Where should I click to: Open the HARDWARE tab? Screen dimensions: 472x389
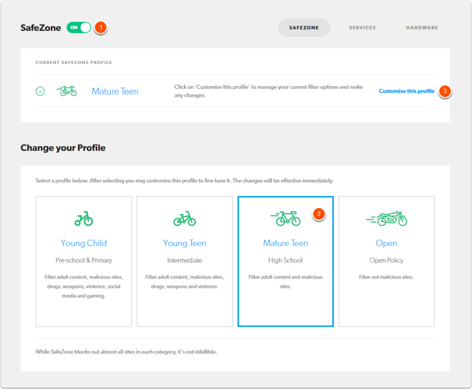(422, 27)
